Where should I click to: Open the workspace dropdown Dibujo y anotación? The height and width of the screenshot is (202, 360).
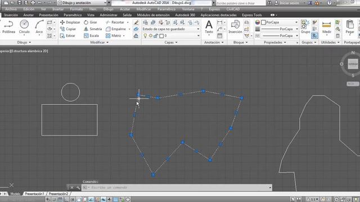[82, 3]
